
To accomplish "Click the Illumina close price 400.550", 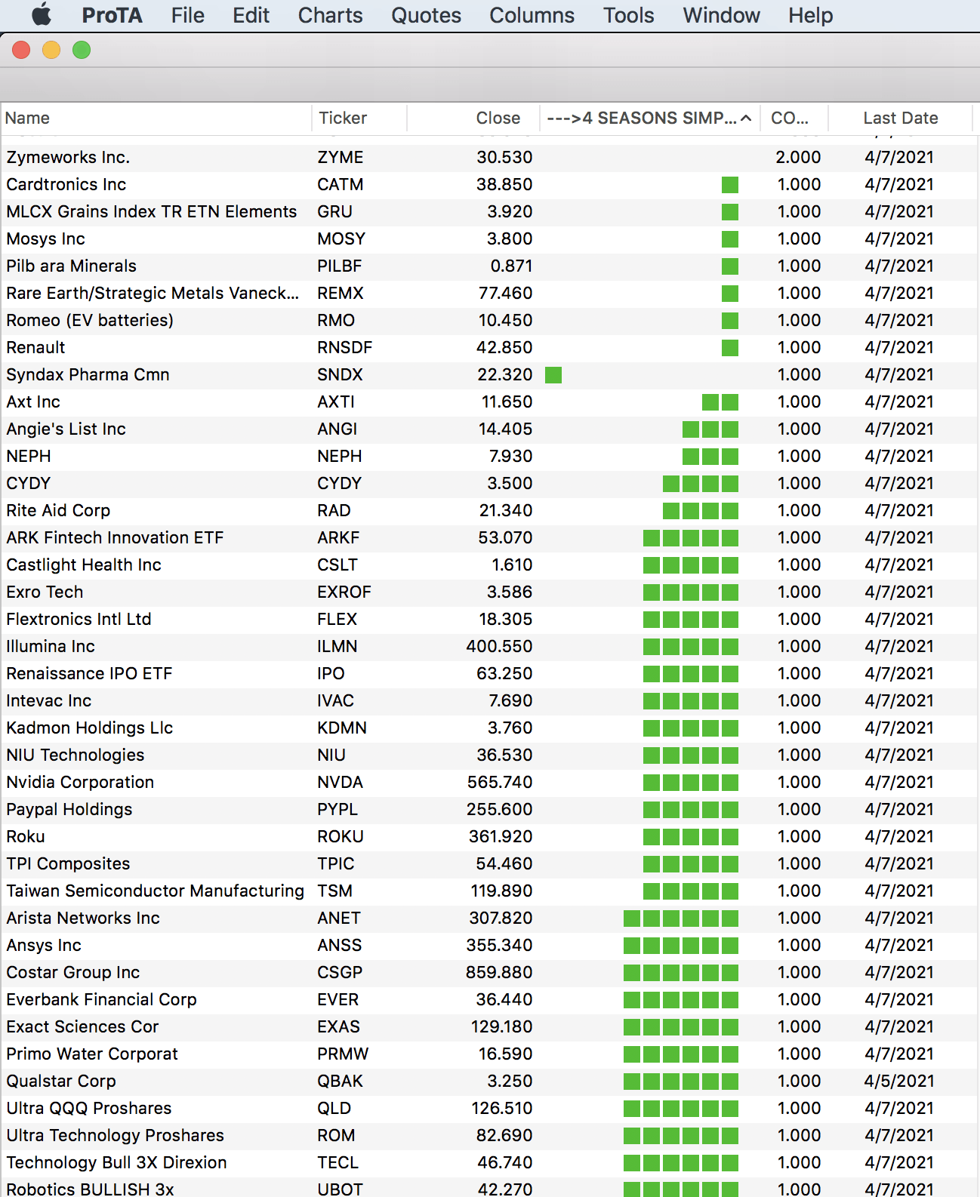I will (499, 646).
